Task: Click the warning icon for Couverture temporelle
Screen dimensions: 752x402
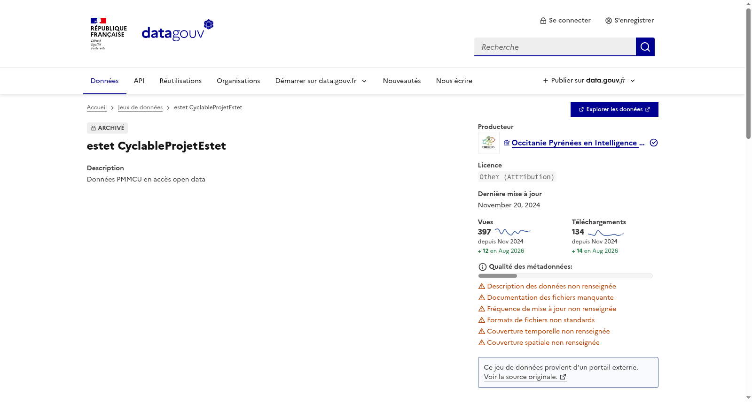Action: (482, 331)
